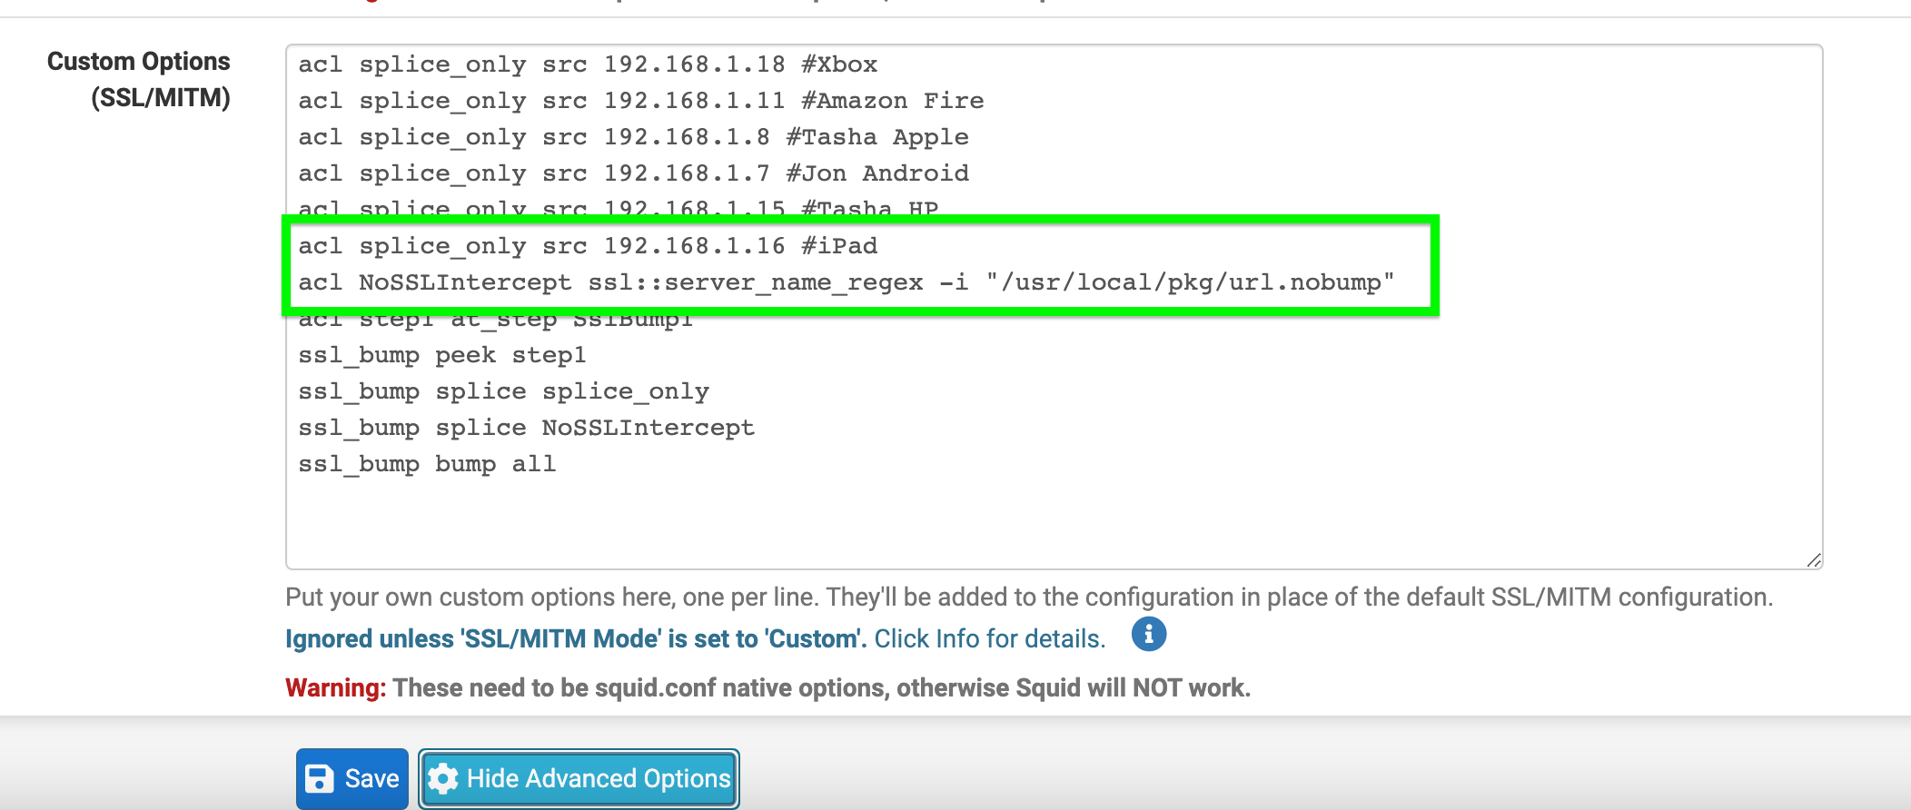Click the red Warning text below the textarea

tap(334, 688)
